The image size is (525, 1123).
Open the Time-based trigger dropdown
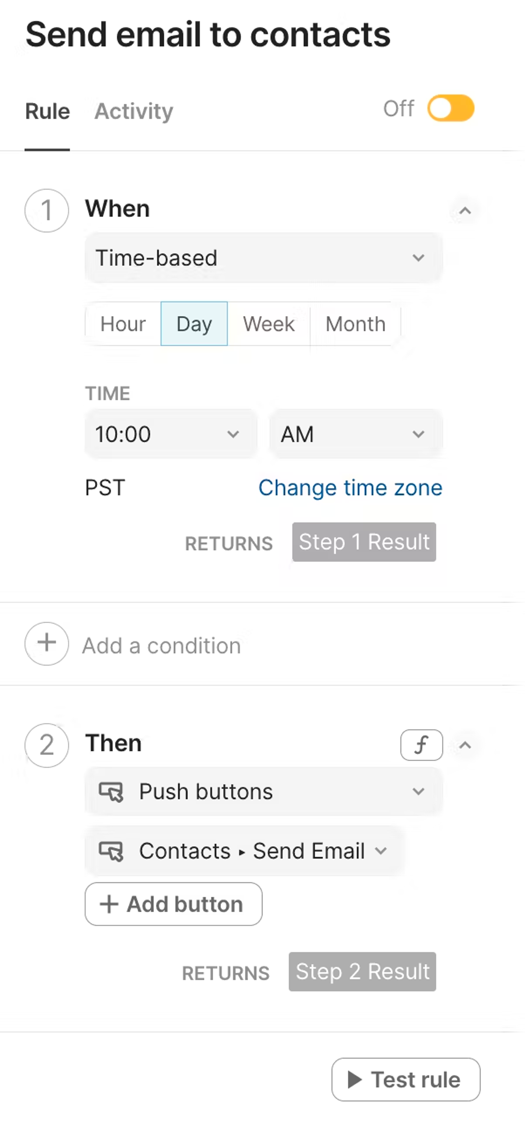pyautogui.click(x=263, y=258)
